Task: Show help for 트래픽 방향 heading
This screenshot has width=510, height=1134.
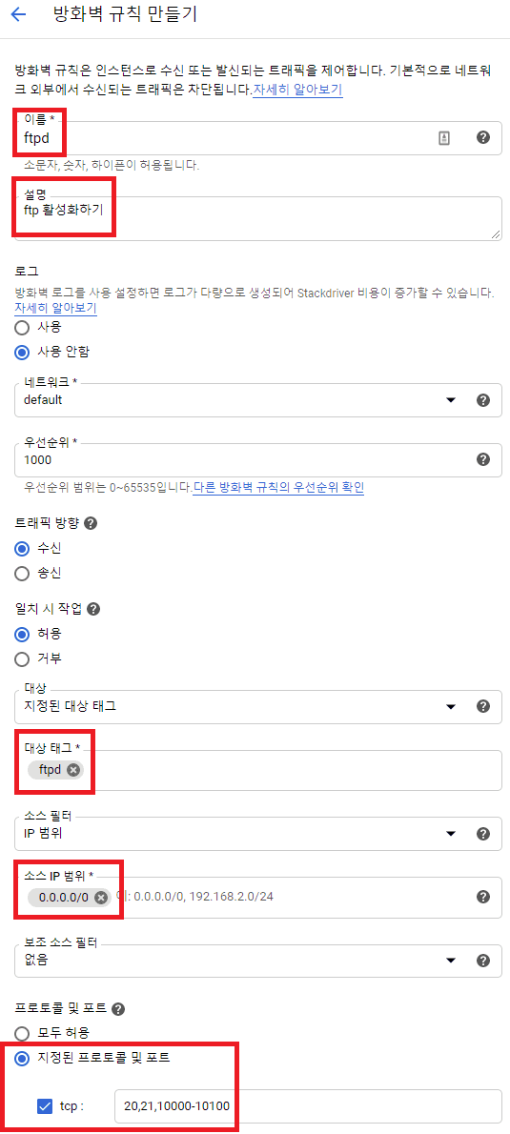Action: pos(92,523)
